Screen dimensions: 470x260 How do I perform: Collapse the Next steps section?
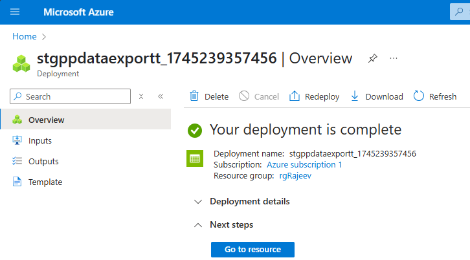231,224
